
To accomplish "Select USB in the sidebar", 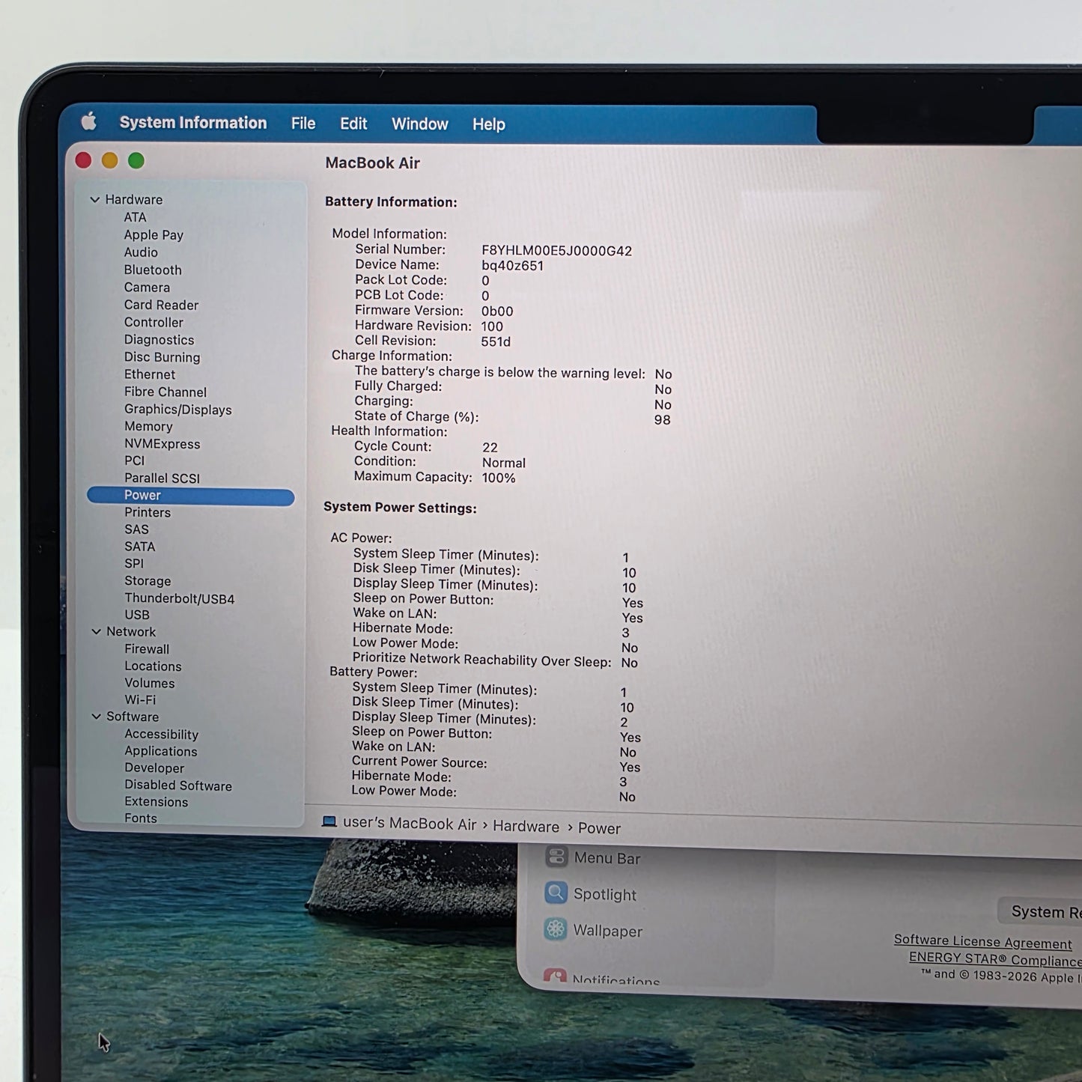I will 137,614.
